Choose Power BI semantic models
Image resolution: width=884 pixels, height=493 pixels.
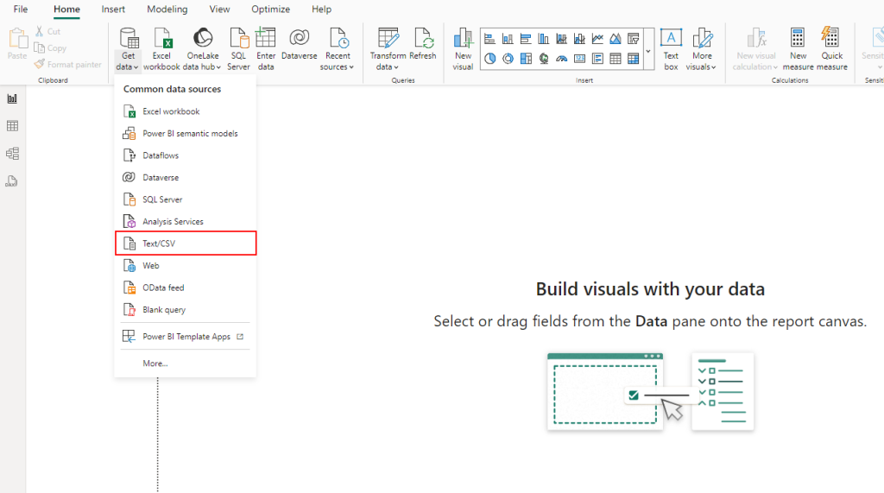[186, 133]
